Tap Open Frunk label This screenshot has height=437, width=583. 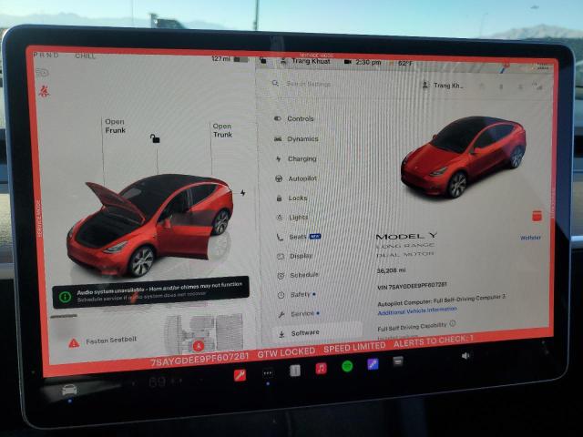(115, 126)
